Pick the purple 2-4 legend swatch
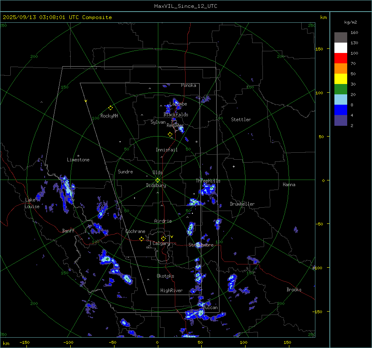This screenshot has height=348, width=372. [x=341, y=120]
